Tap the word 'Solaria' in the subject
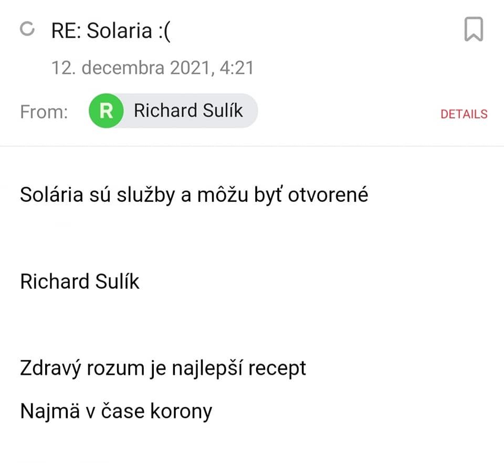This screenshot has width=504, height=463. pos(119,31)
